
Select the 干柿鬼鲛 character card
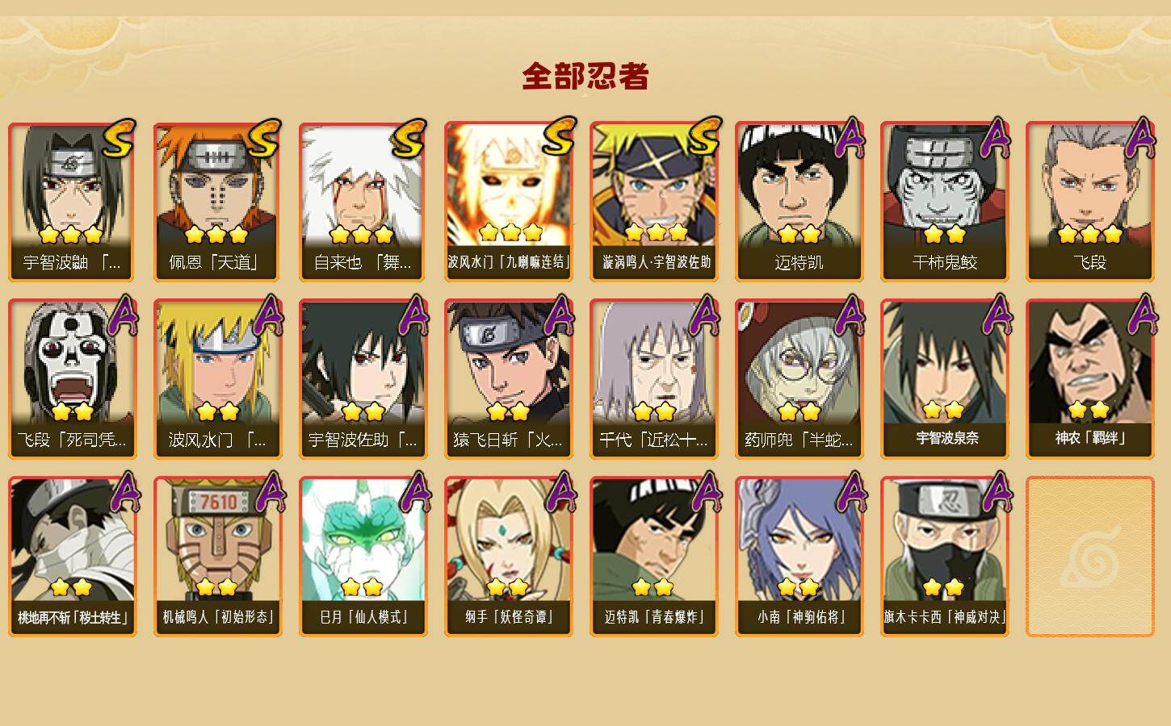tap(944, 202)
